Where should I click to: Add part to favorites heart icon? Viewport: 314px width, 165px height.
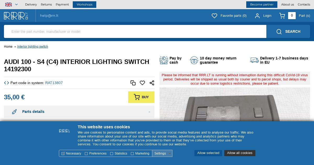click(x=142, y=83)
